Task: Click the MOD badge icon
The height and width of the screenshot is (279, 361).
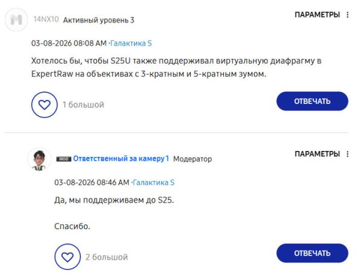Action: point(63,159)
